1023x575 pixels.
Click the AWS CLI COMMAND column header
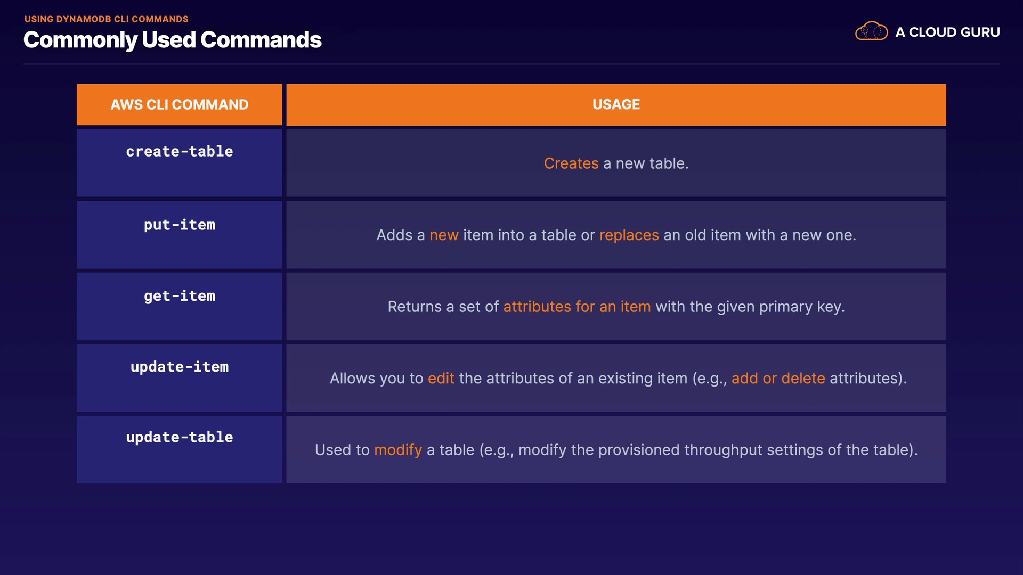pyautogui.click(x=179, y=104)
